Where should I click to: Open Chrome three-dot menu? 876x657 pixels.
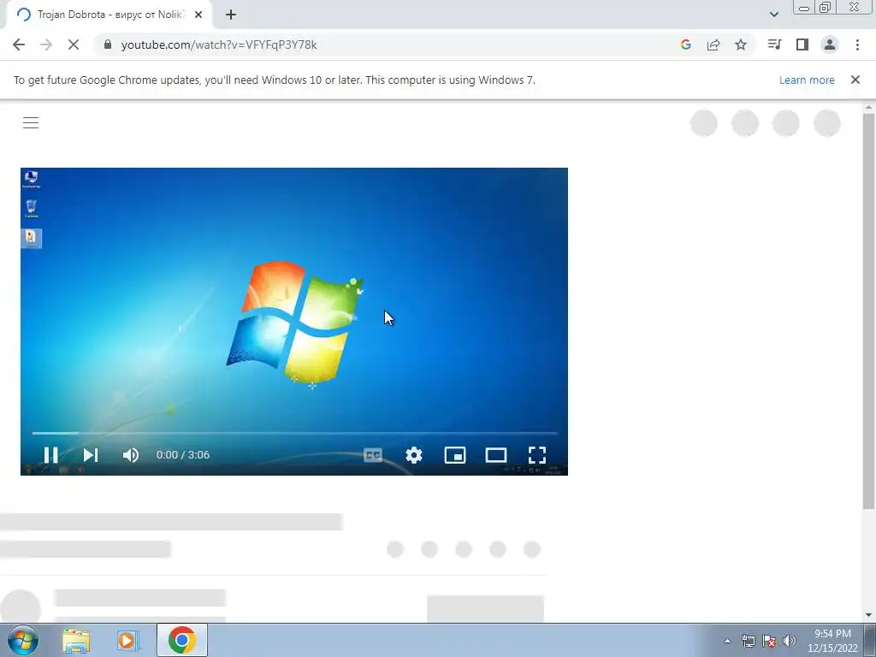[857, 44]
